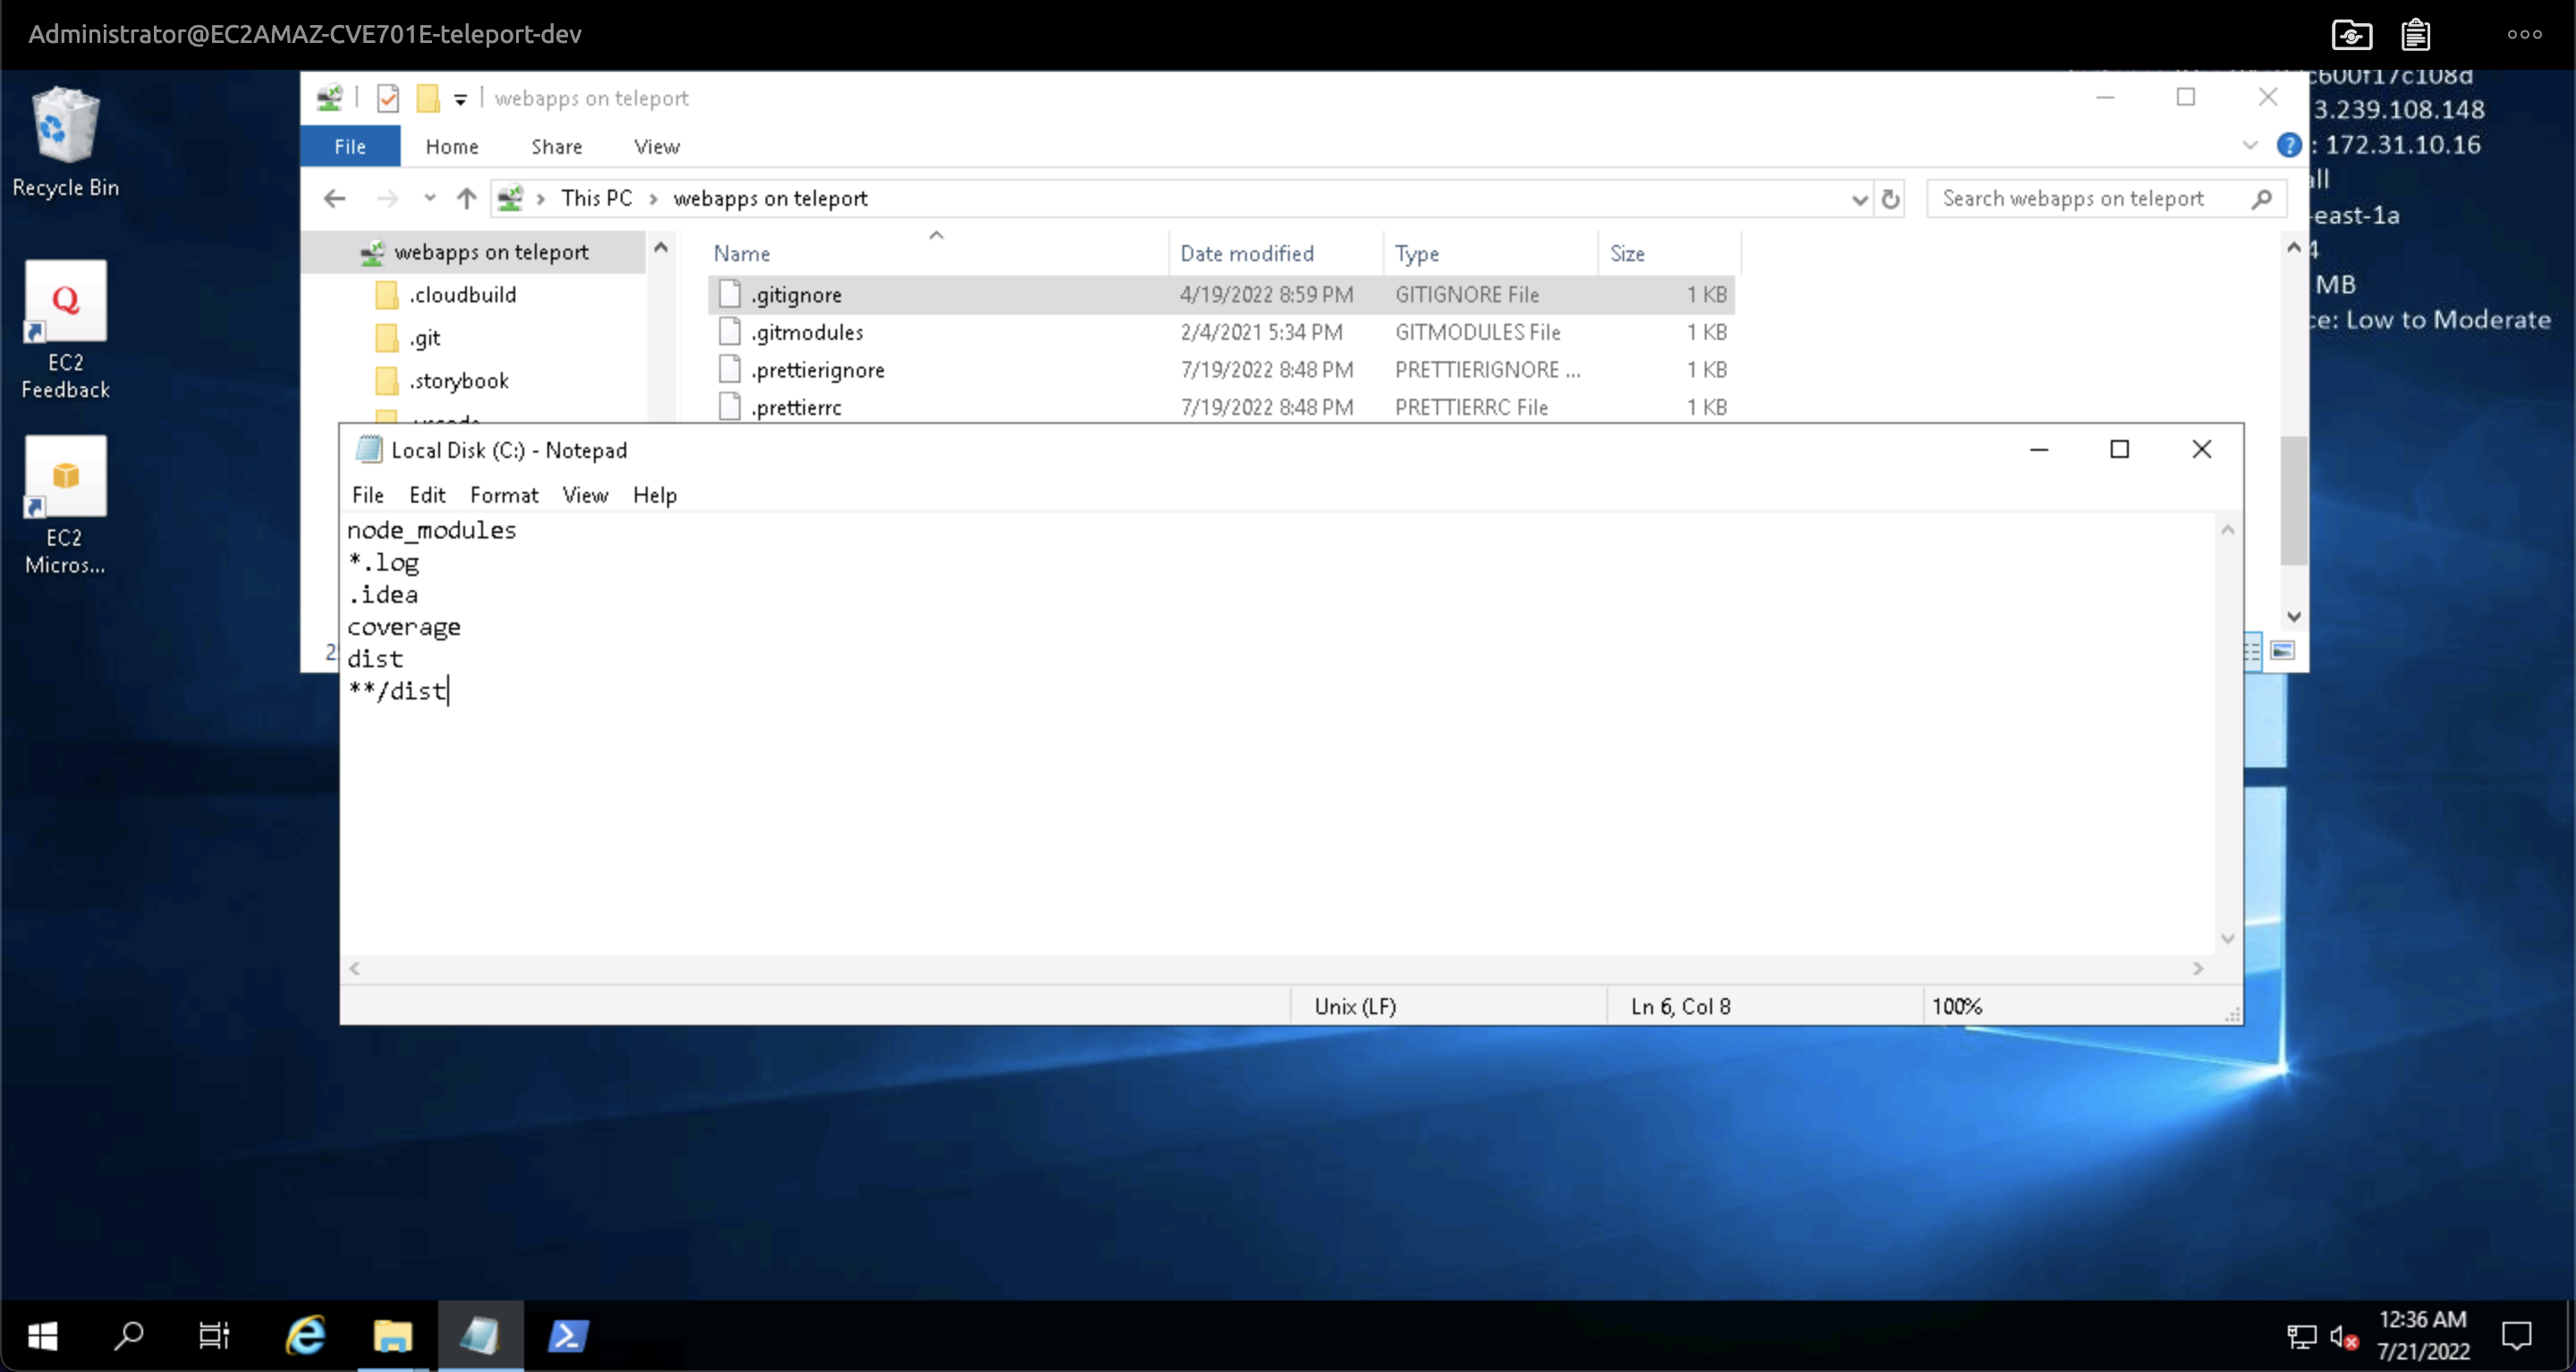Viewport: 2576px width, 1372px height.
Task: Expand the address bar history dropdown
Action: [1859, 199]
